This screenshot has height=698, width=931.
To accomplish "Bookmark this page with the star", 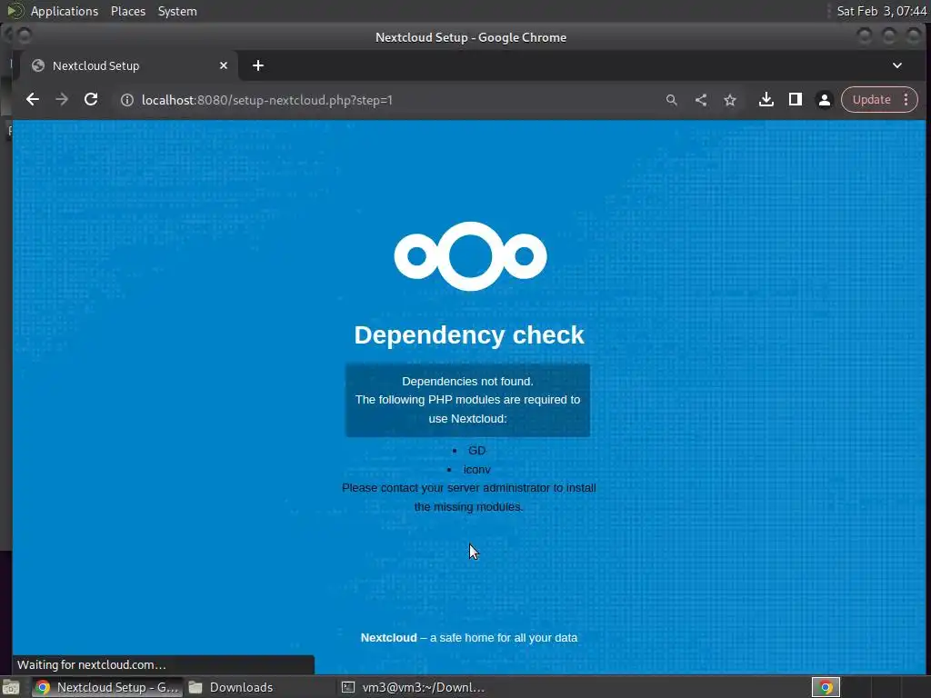I will click(x=730, y=100).
